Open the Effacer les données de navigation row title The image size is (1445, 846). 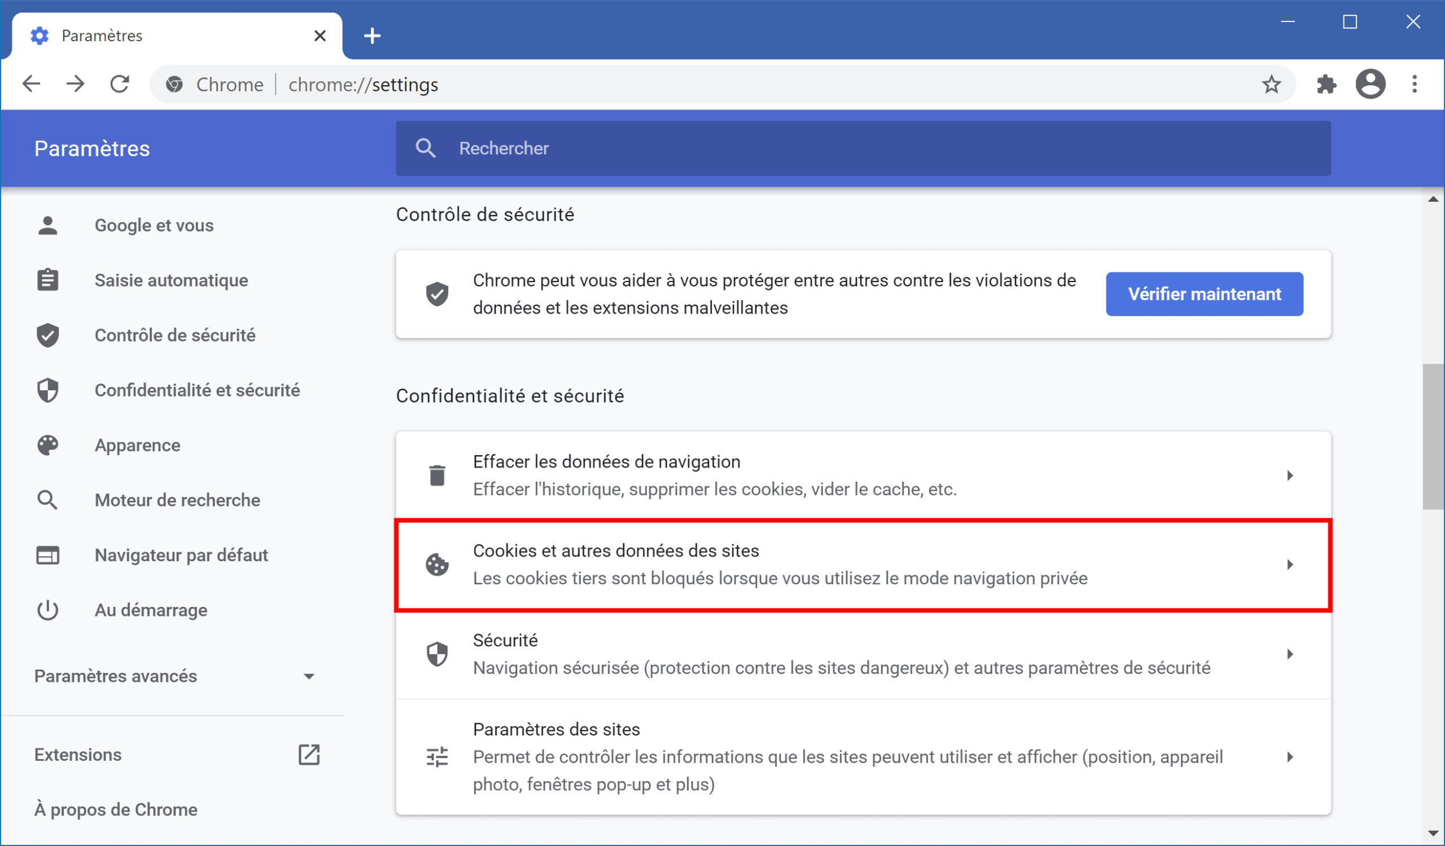[x=607, y=462]
